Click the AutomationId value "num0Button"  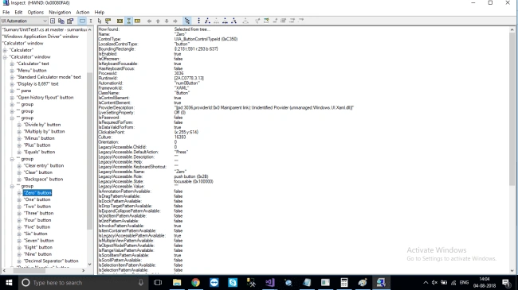click(186, 83)
